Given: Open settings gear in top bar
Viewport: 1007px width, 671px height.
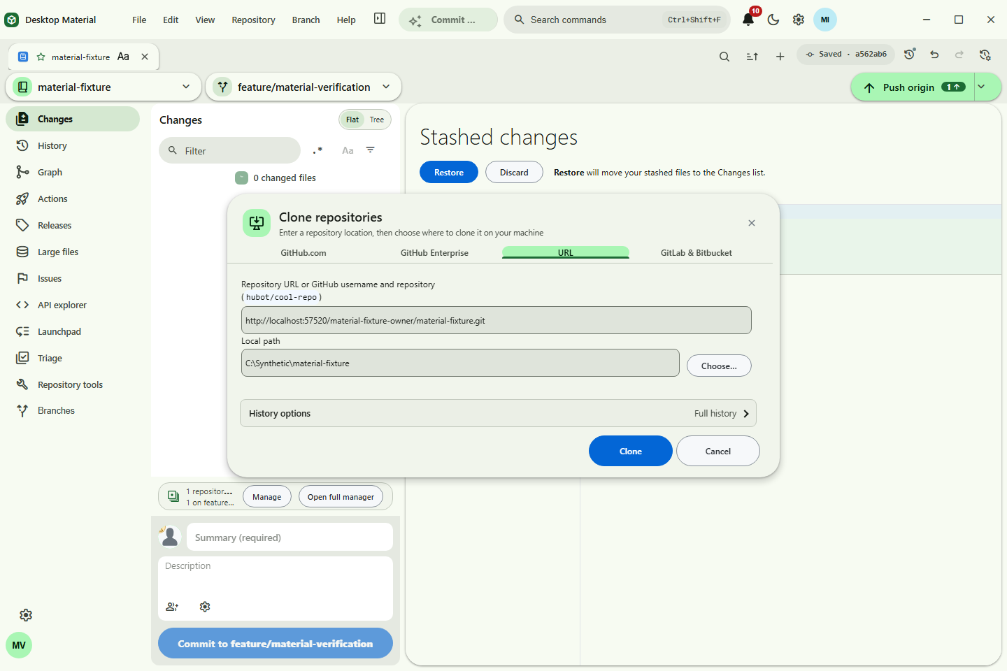Looking at the screenshot, I should pyautogui.click(x=799, y=20).
